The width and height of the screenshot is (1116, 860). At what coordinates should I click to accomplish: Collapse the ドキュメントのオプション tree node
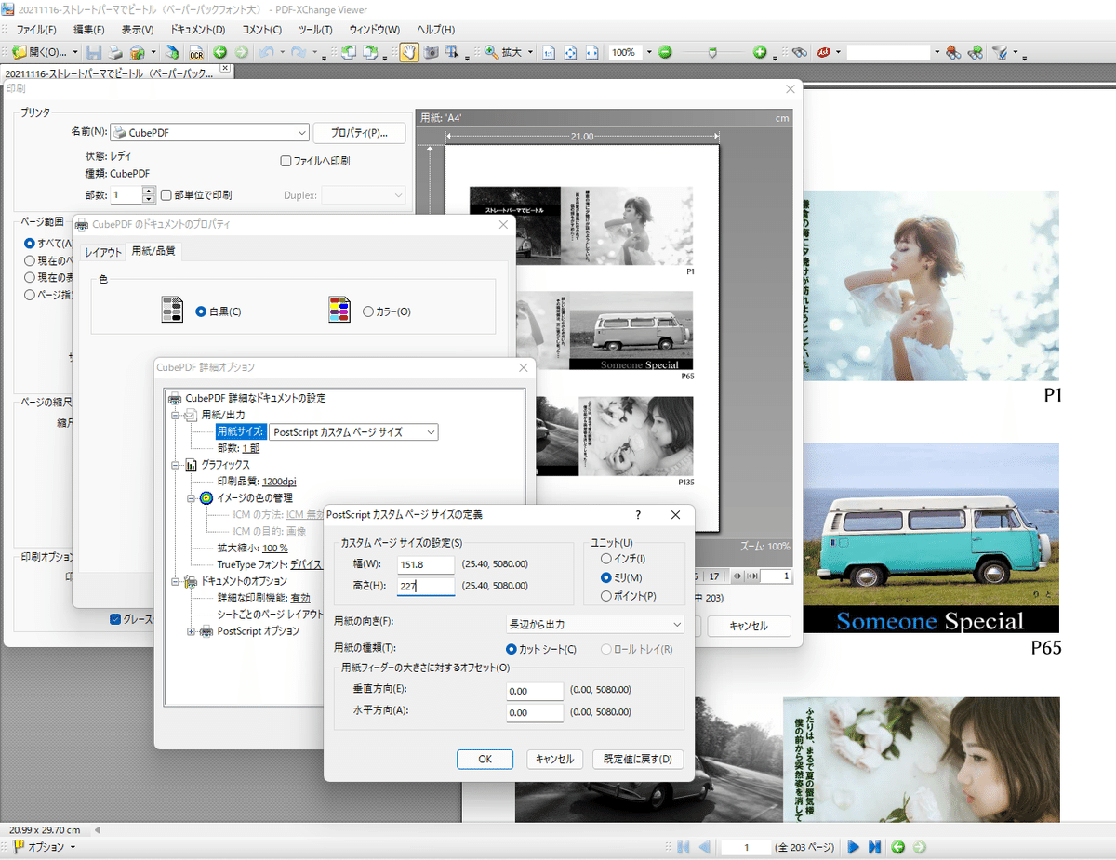point(174,581)
